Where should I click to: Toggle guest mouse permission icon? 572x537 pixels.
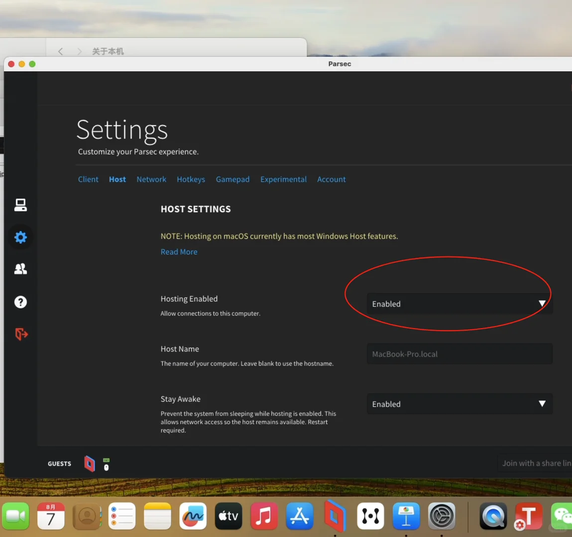coord(106,467)
